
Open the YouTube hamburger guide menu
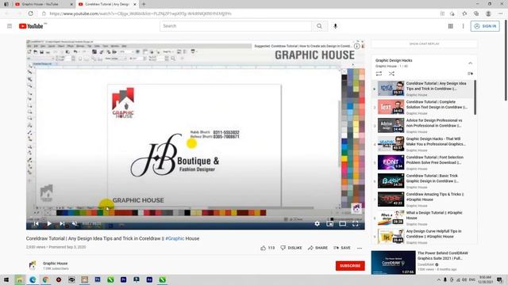click(10, 26)
